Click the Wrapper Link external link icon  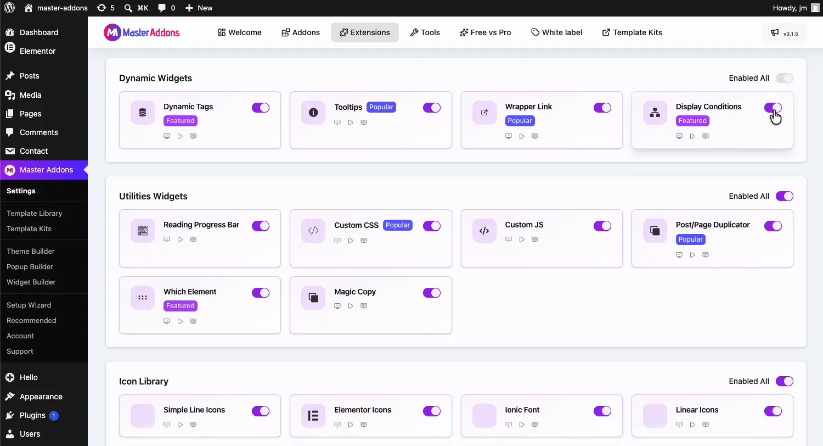click(x=484, y=113)
